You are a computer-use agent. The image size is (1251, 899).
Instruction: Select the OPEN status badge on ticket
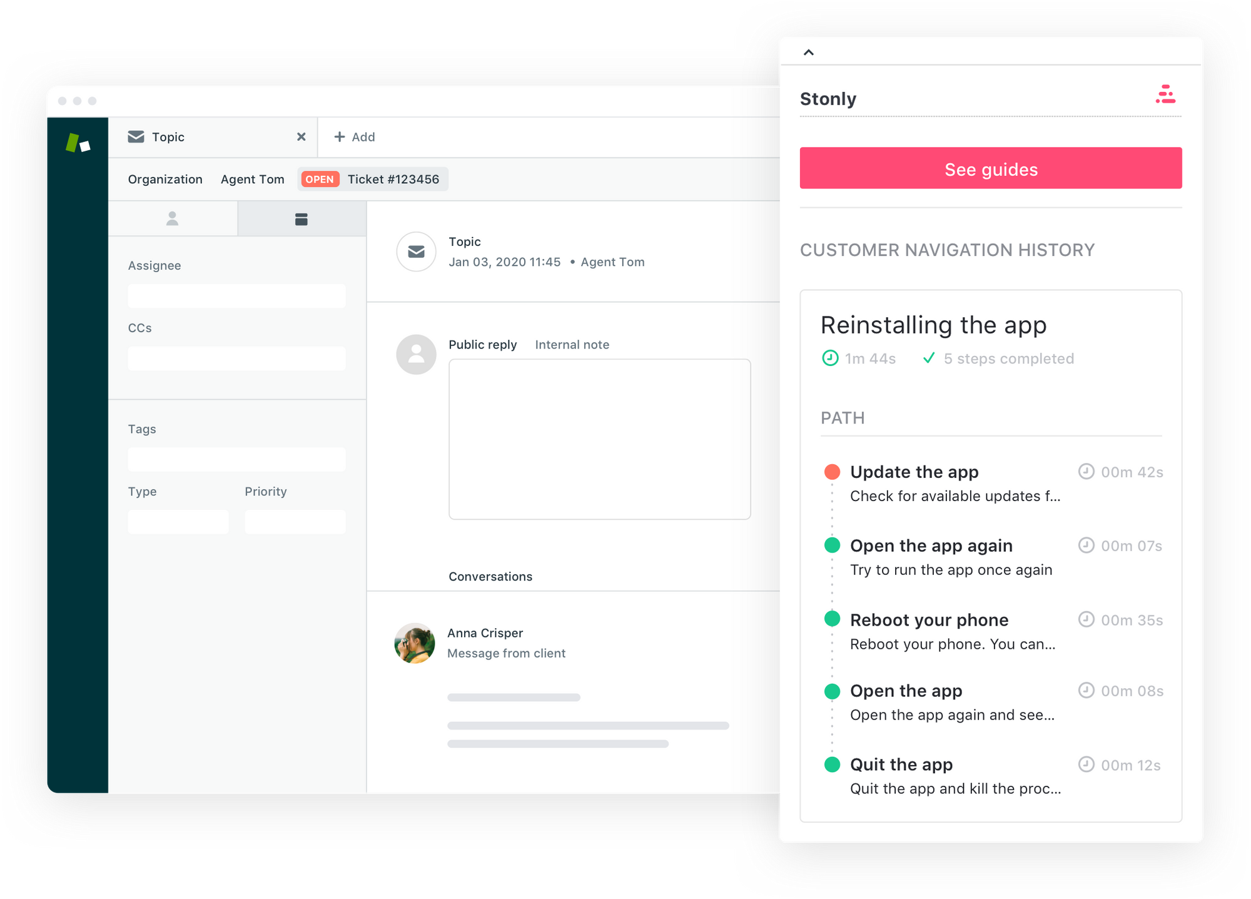click(320, 179)
